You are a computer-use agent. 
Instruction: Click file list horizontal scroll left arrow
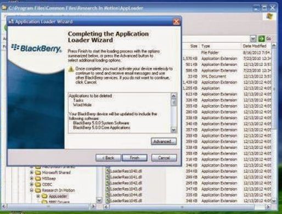[x=106, y=207]
